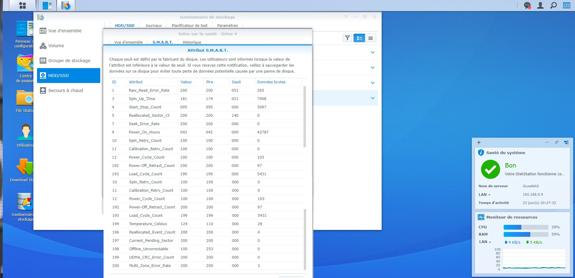Screen dimensions: 575x278
Task: Click the network activity graph
Action: (x=534, y=259)
